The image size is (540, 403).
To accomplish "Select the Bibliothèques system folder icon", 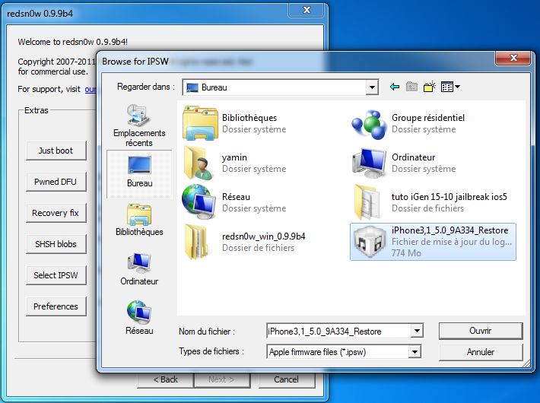I will tap(200, 123).
